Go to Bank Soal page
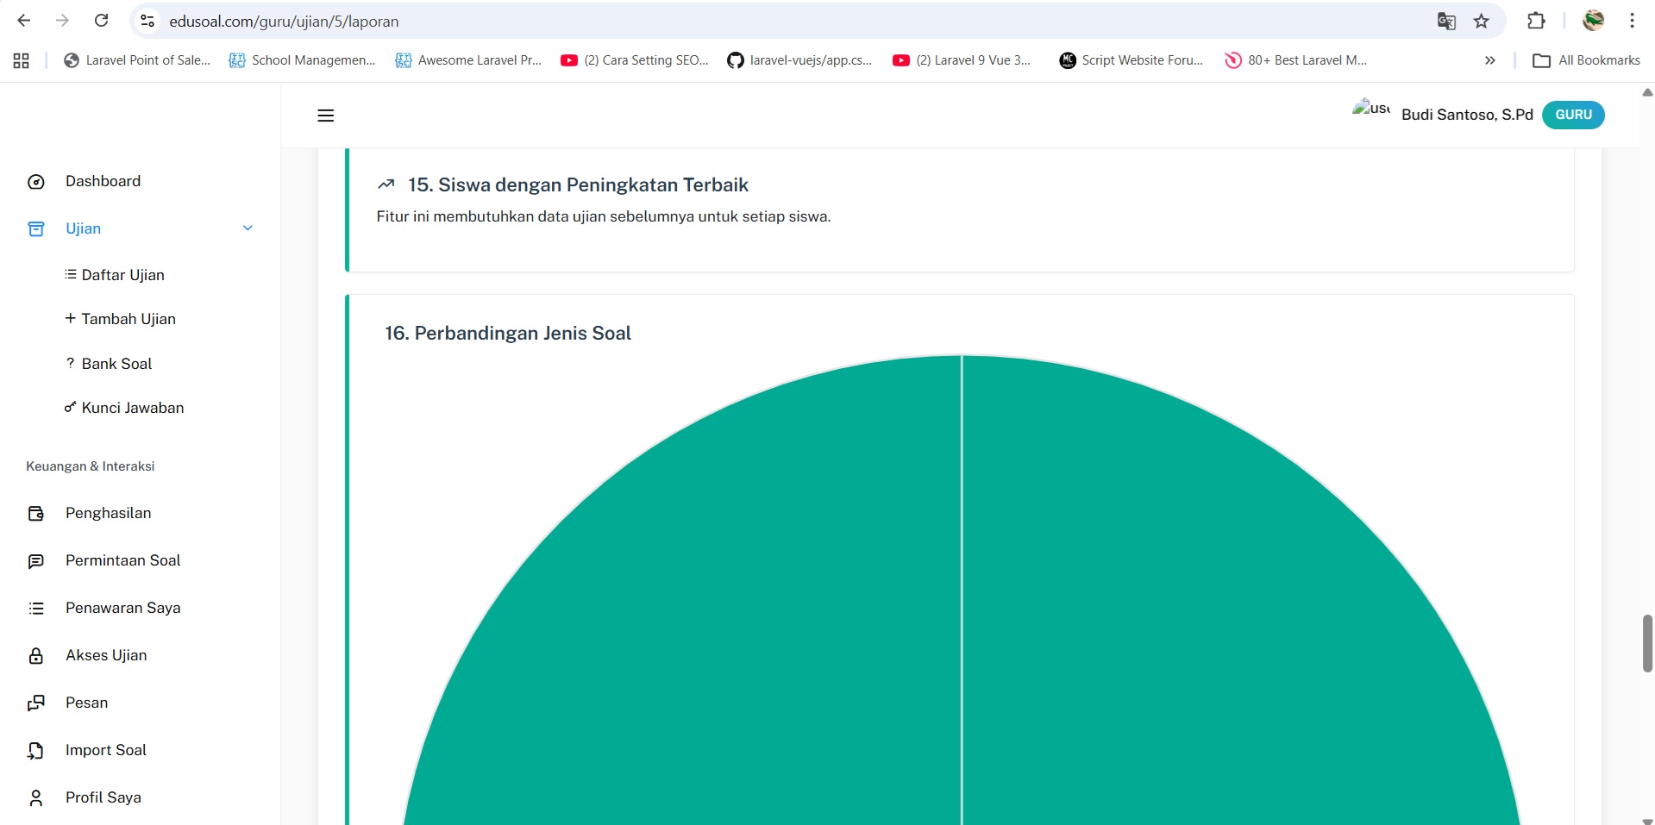1655x825 pixels. pyautogui.click(x=116, y=364)
